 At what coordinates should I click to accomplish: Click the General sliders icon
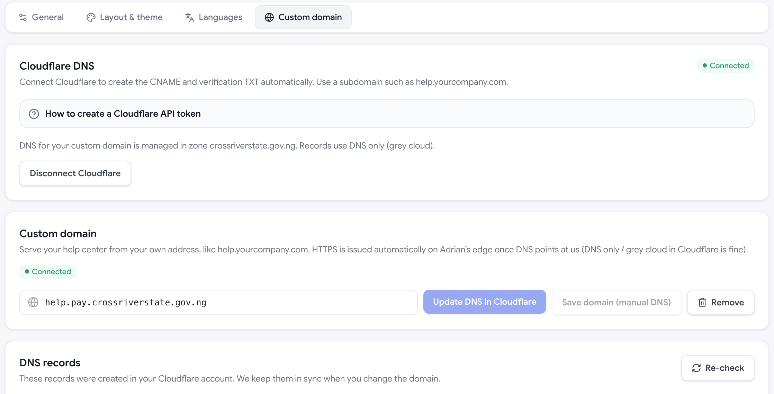pyautogui.click(x=23, y=17)
